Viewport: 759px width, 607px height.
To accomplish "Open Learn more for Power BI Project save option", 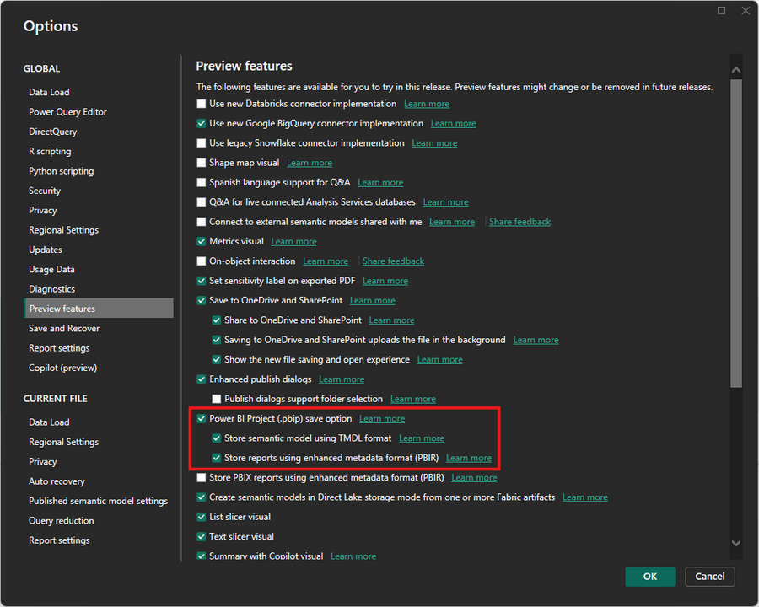I will (x=382, y=419).
